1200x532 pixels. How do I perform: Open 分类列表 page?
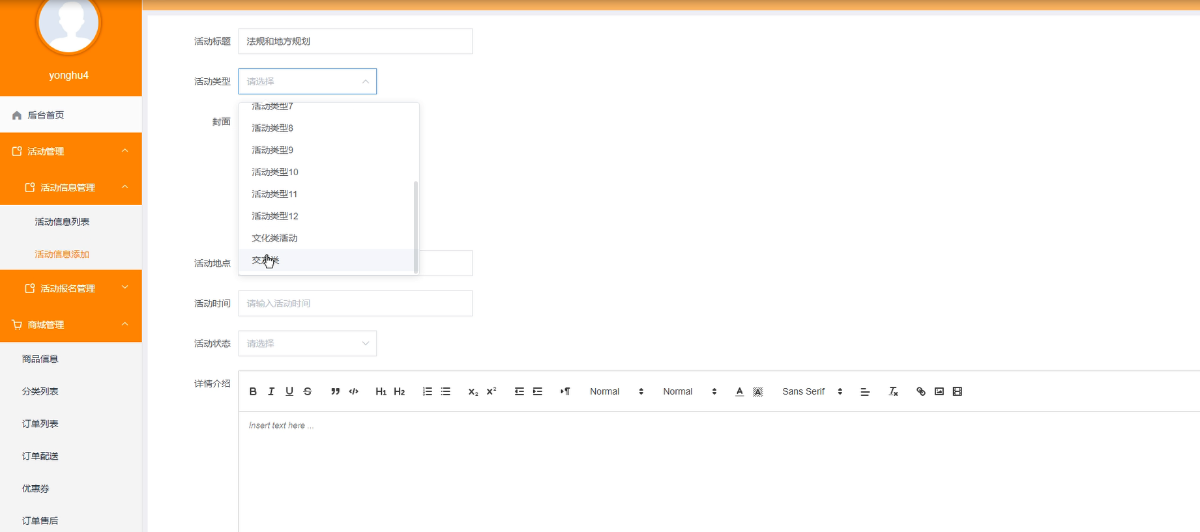point(40,391)
